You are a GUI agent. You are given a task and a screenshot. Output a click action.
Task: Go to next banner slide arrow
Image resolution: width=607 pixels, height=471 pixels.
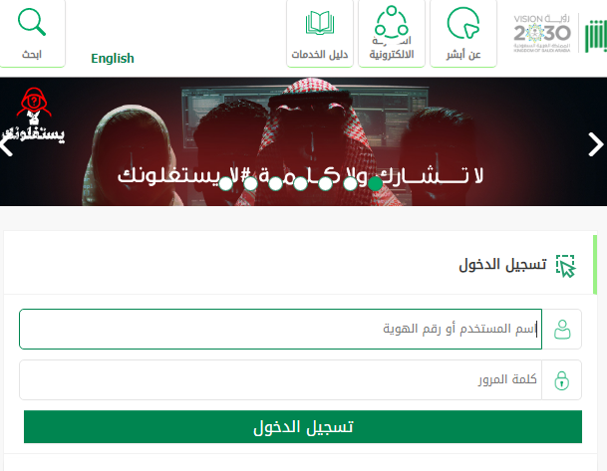(595, 144)
